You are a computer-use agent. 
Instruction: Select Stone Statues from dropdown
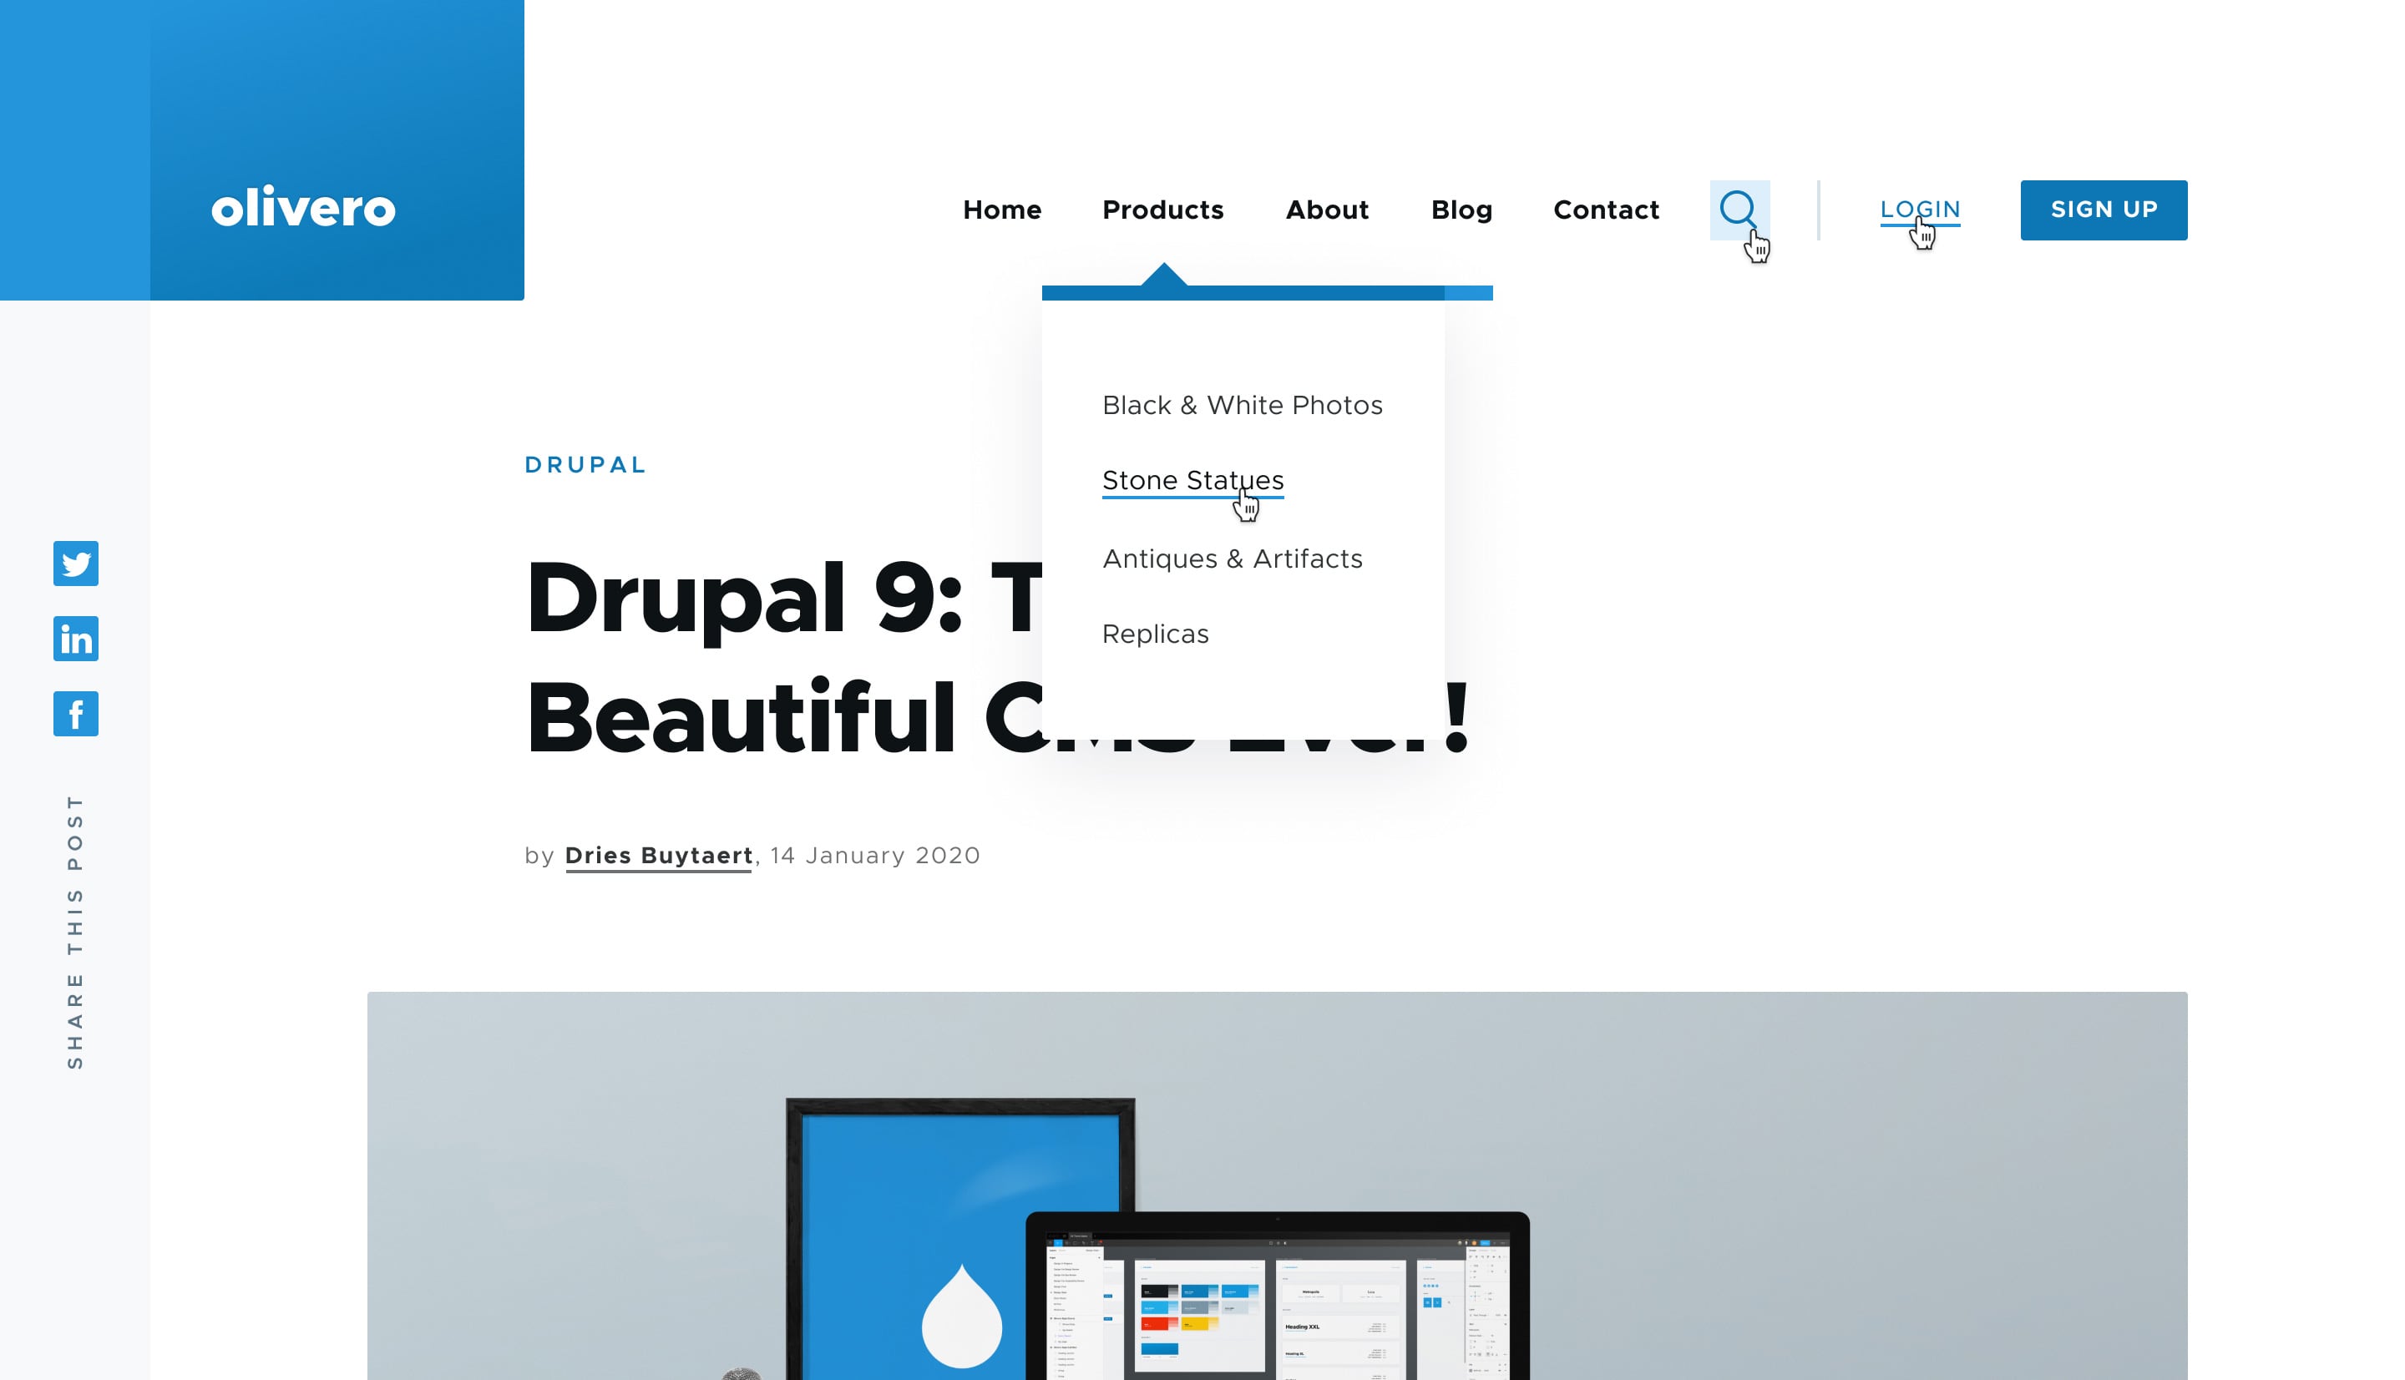click(x=1192, y=480)
